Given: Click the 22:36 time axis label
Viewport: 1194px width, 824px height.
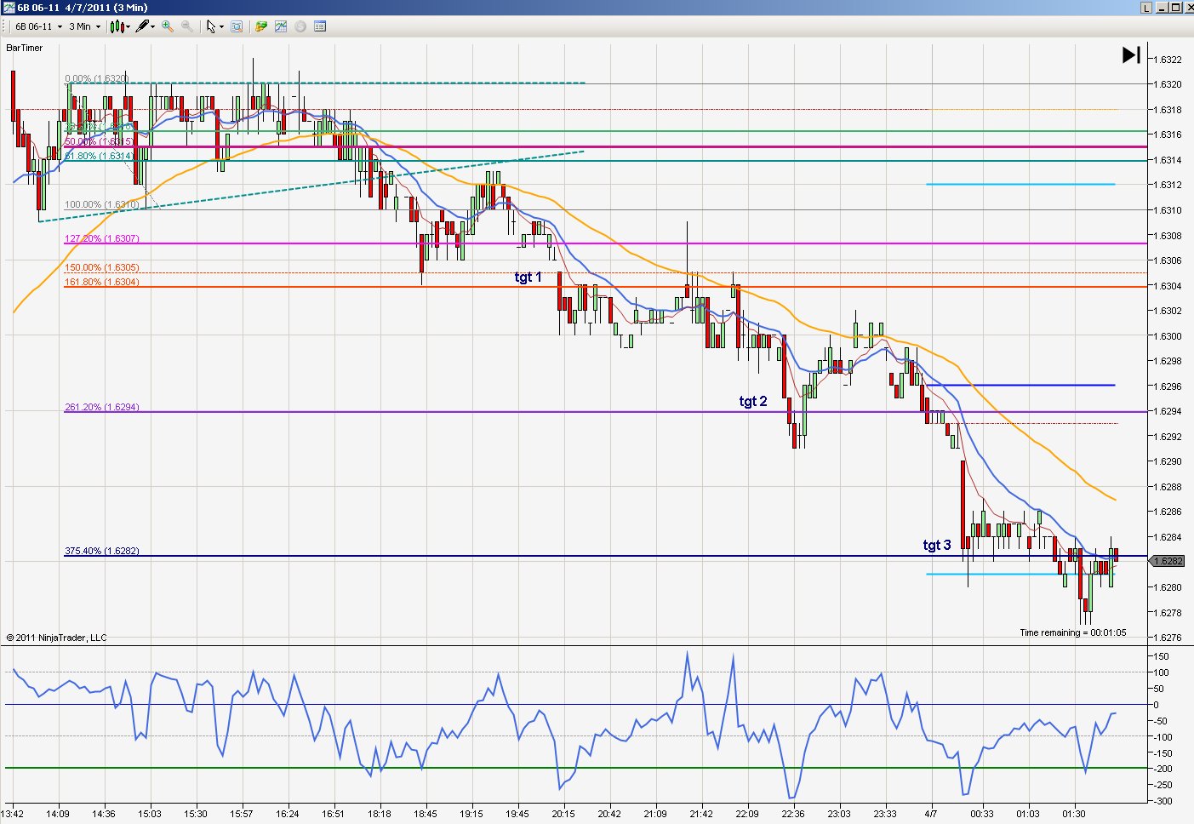Looking at the screenshot, I should [793, 814].
